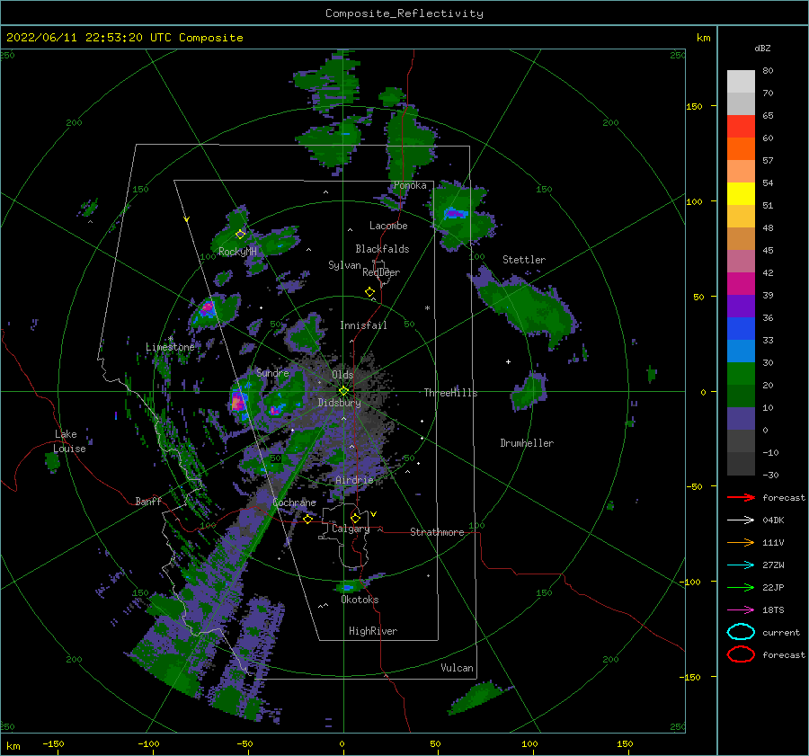Screen dimensions: 809x756
Task: Click the white asterisk marker above Limestone
Action: point(170,339)
